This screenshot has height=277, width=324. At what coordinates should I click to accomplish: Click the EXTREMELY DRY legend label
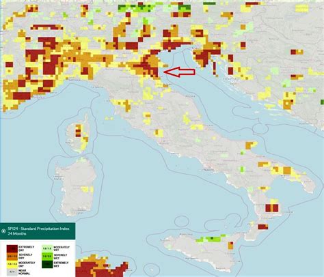26,248
